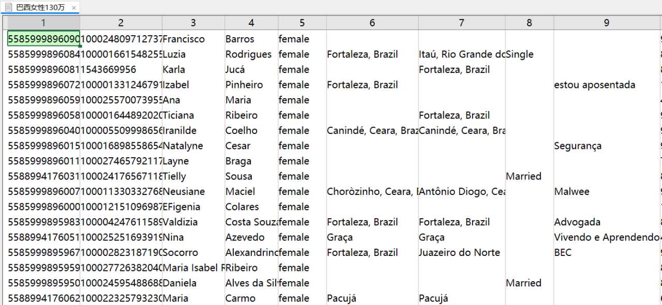Click the Advogada cell

click(x=607, y=222)
